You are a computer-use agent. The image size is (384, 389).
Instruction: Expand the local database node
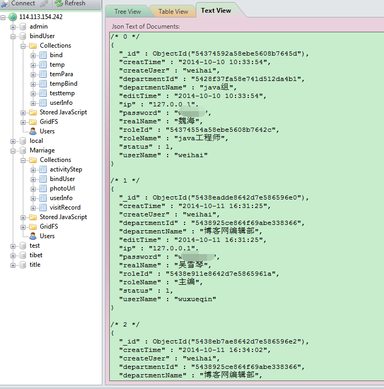[x=13, y=141]
